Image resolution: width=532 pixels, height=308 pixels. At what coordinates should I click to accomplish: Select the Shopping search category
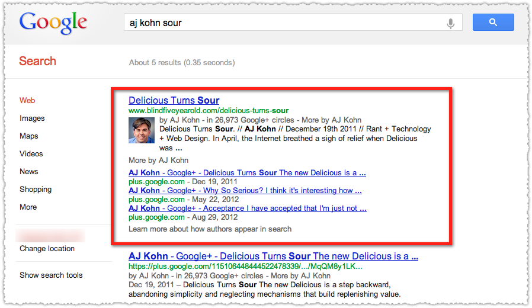(x=36, y=190)
